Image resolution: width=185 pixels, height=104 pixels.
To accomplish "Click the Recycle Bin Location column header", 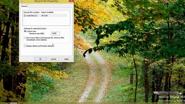I will pyautogui.click(x=32, y=12).
